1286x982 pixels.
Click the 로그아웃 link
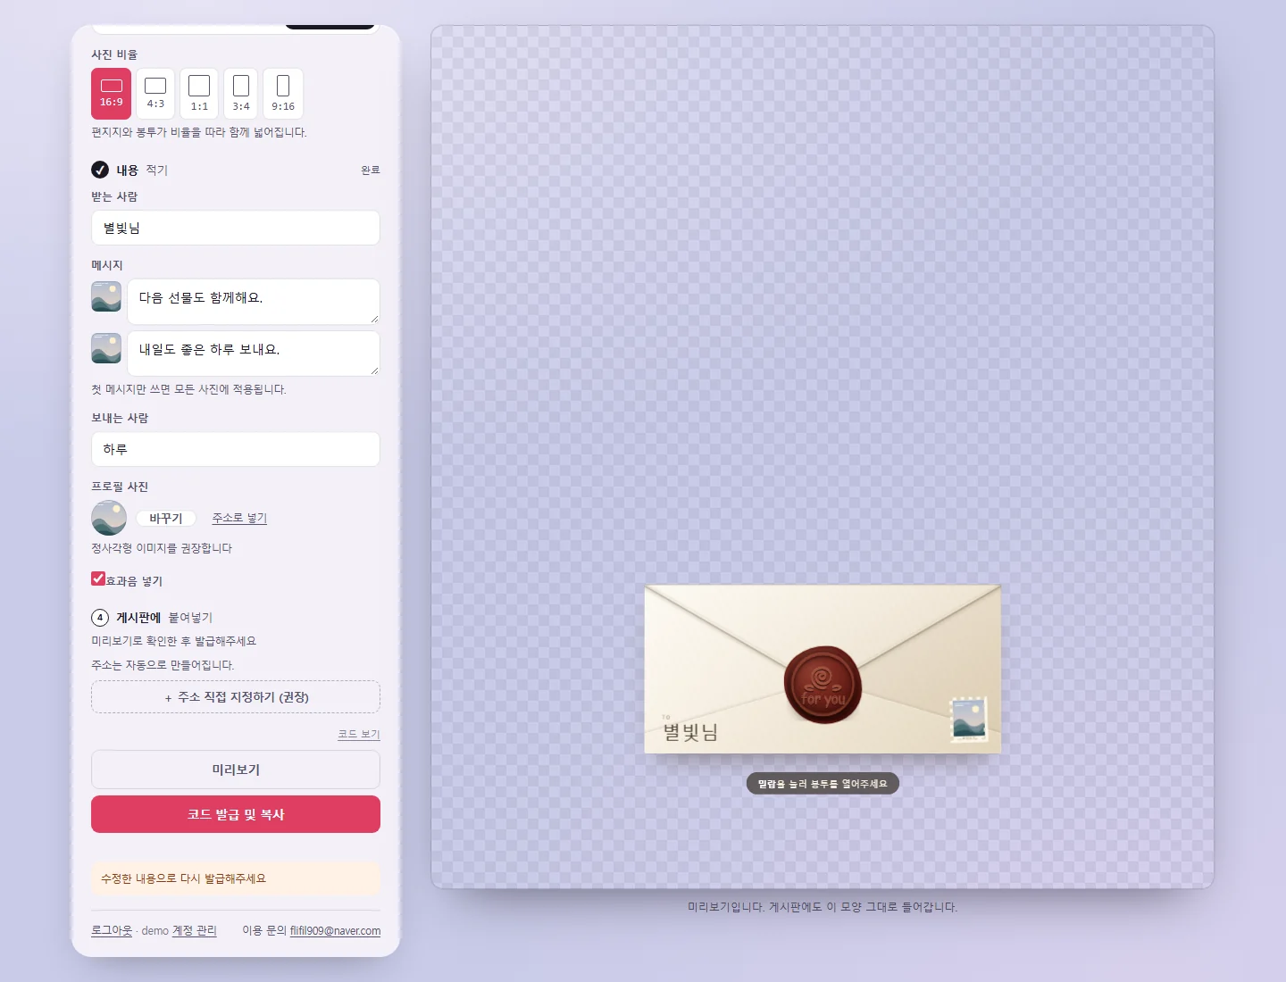tap(112, 930)
